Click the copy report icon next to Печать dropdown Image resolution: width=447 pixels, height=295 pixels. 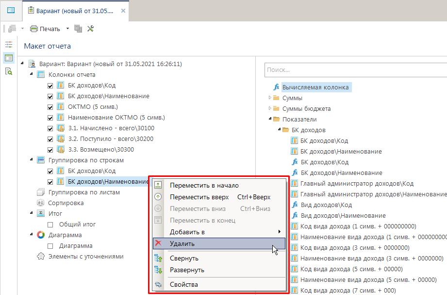[78, 29]
